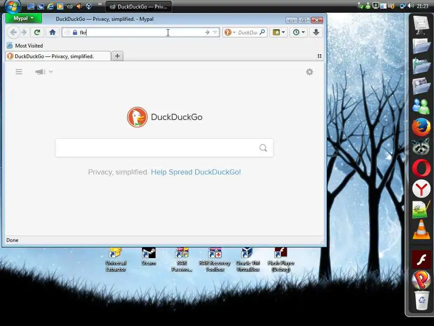The width and height of the screenshot is (434, 326).
Task: Go back using the browser Back arrow
Action: click(13, 32)
